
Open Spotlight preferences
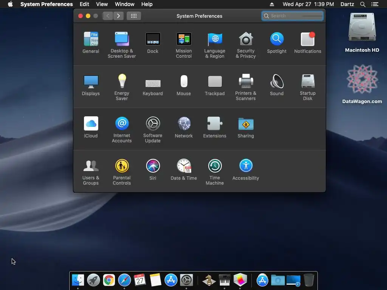277,42
